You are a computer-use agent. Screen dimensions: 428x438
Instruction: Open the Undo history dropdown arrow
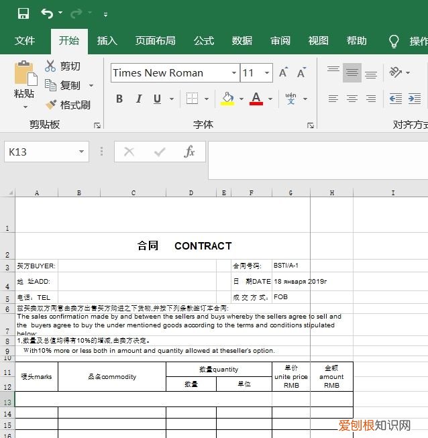click(60, 13)
